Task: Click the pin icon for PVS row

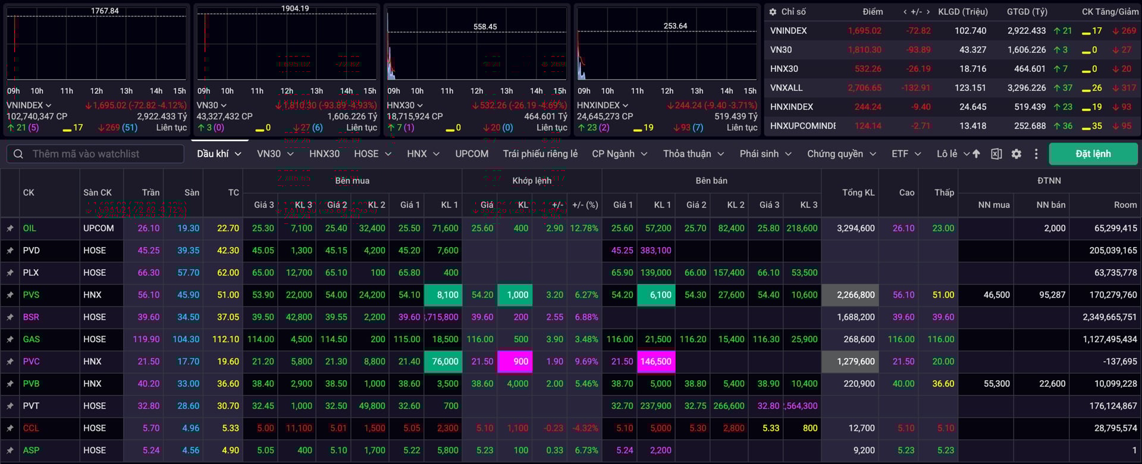Action: (x=10, y=295)
